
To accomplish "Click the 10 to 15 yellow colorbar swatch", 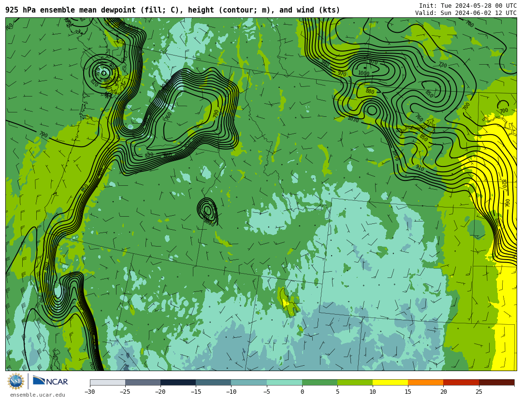I will coord(391,382).
